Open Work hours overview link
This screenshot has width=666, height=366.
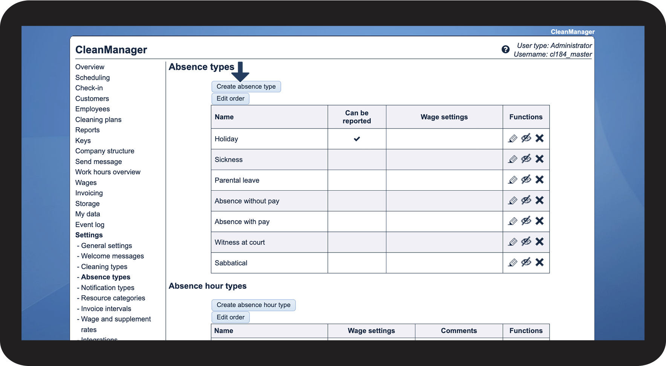[108, 172]
